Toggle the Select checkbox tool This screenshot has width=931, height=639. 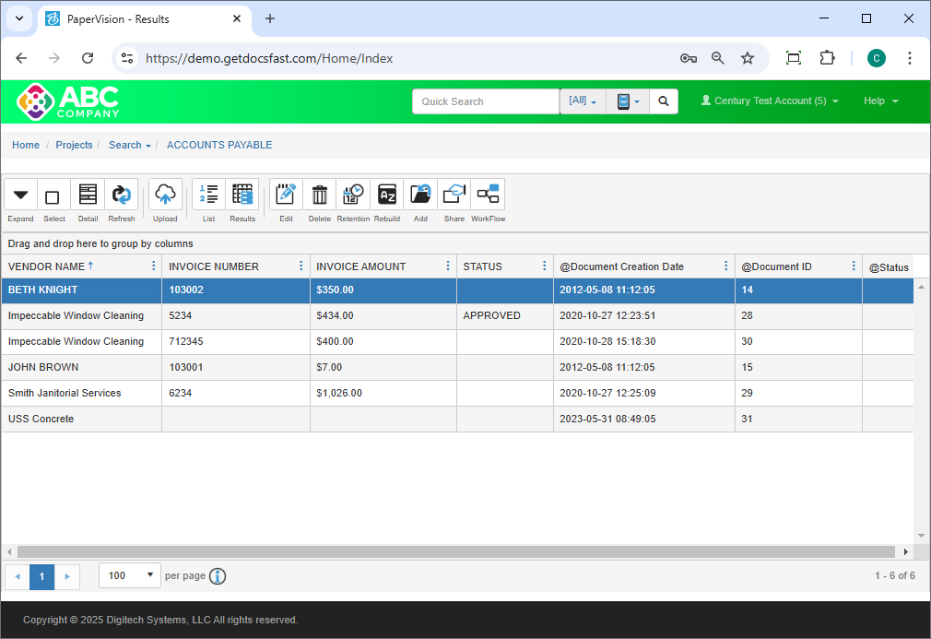(x=53, y=195)
